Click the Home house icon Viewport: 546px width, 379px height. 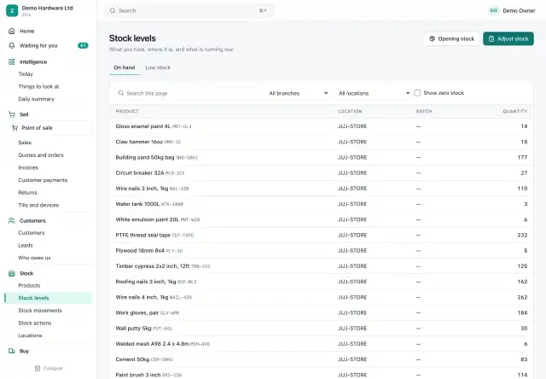(x=11, y=31)
